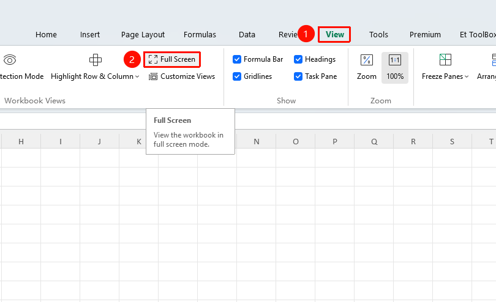Open the Page Layout tab
496x302 pixels.
point(143,35)
